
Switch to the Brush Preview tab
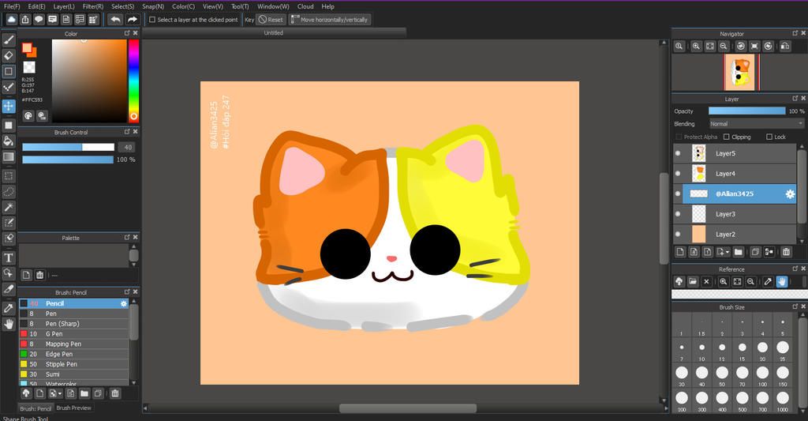coord(73,408)
